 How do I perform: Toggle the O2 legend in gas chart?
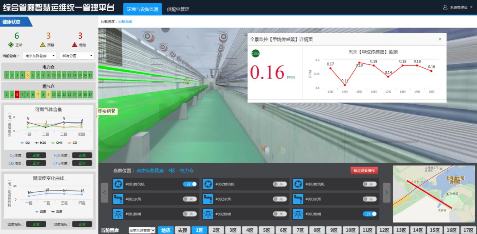(25, 143)
